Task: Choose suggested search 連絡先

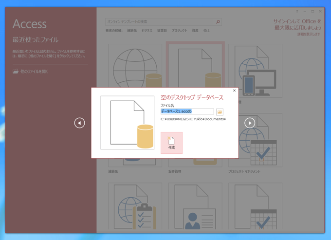Action: coord(132,31)
